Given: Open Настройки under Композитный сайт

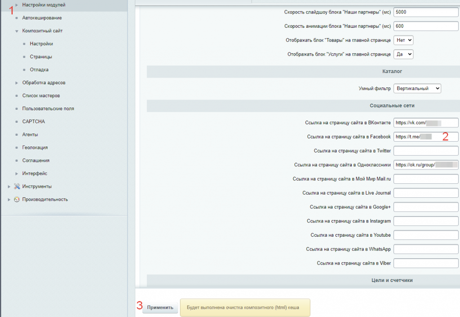Looking at the screenshot, I should (41, 43).
